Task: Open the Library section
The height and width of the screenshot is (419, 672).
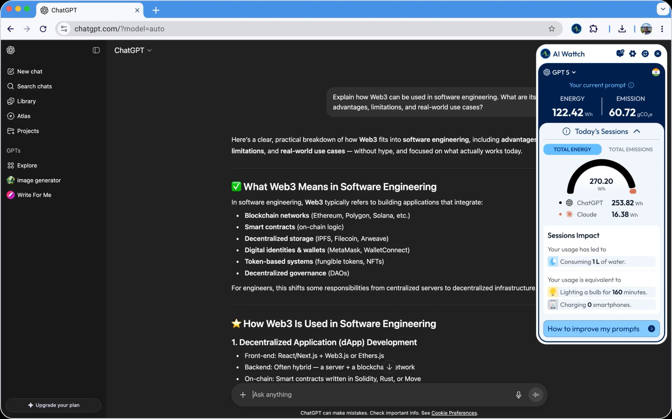Action: coord(26,101)
